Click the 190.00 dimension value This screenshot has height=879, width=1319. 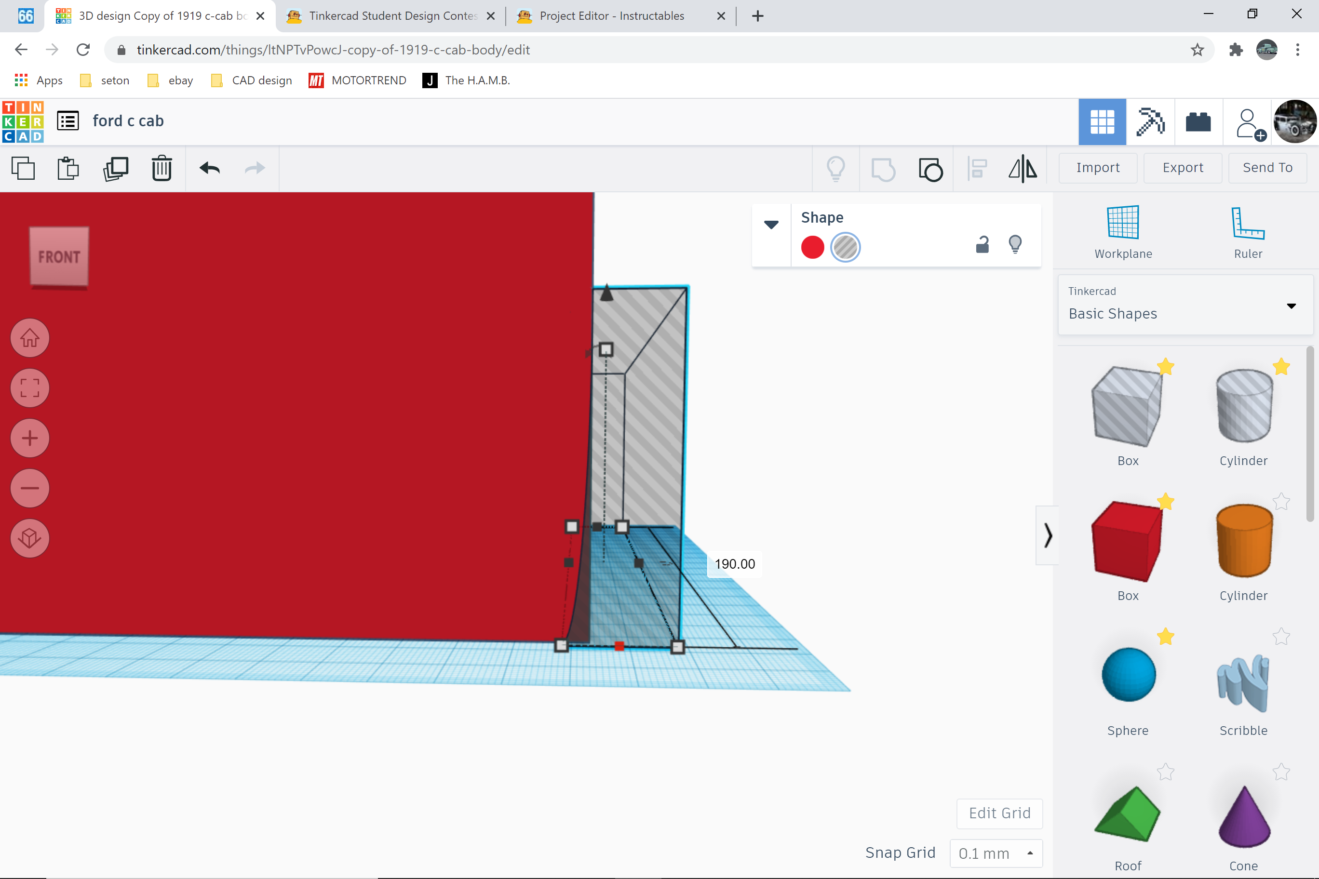tap(735, 564)
